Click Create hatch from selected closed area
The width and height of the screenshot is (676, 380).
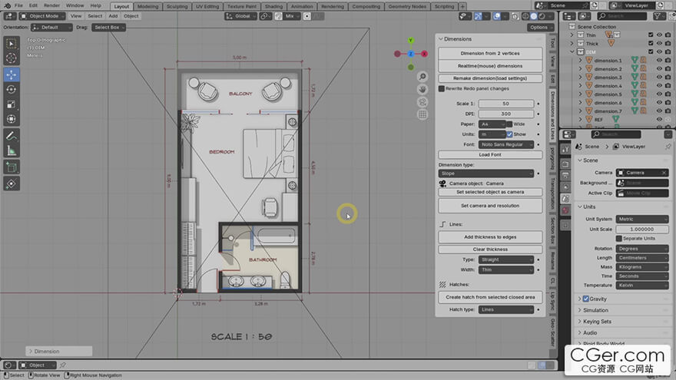490,297
